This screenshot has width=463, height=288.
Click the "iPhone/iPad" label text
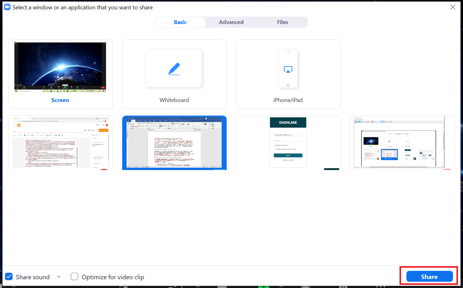(x=288, y=100)
